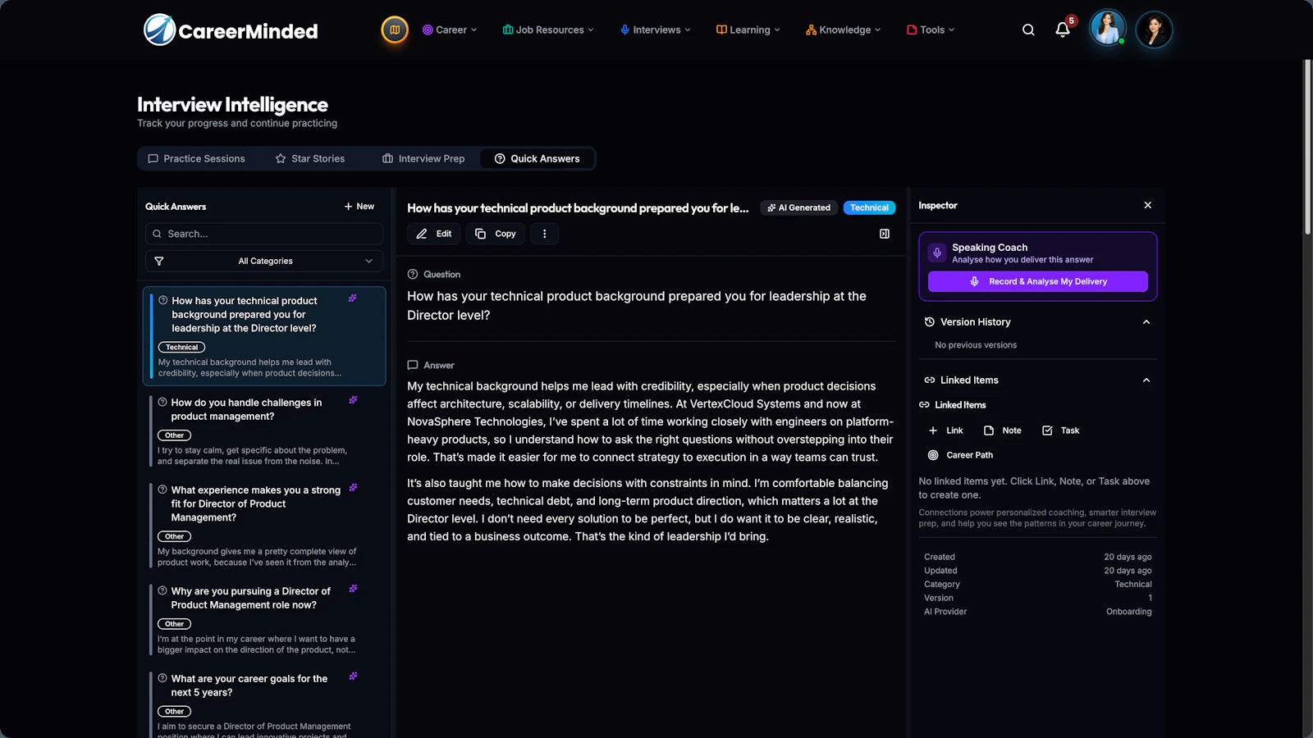Click the blue Technical category badge
1313x738 pixels.
pyautogui.click(x=869, y=208)
